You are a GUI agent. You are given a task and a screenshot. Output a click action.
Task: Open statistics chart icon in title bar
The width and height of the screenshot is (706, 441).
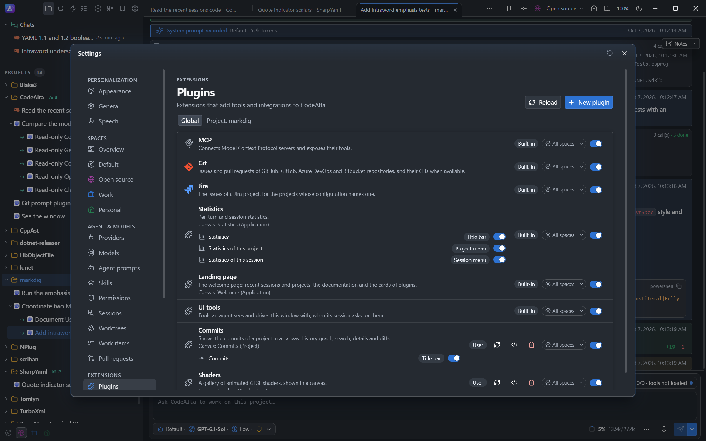[x=510, y=9]
